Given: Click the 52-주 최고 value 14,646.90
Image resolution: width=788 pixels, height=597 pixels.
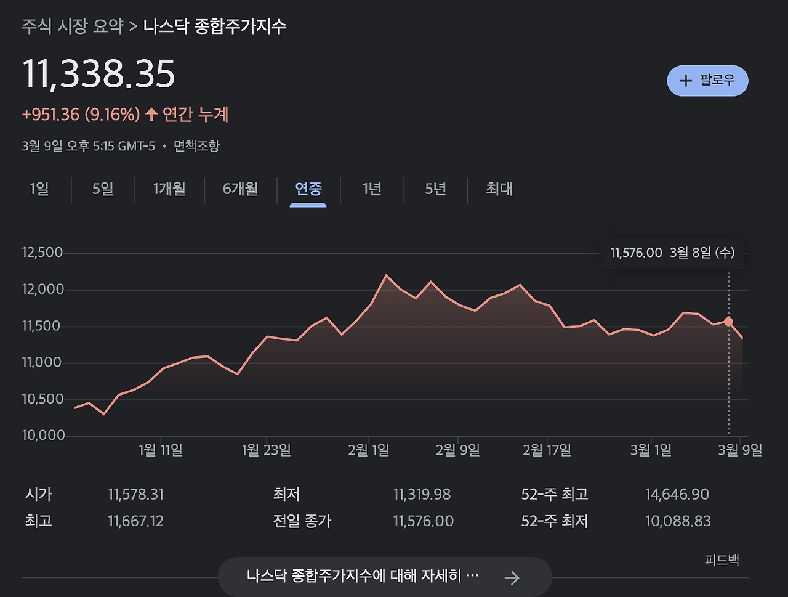Looking at the screenshot, I should click(x=677, y=495).
